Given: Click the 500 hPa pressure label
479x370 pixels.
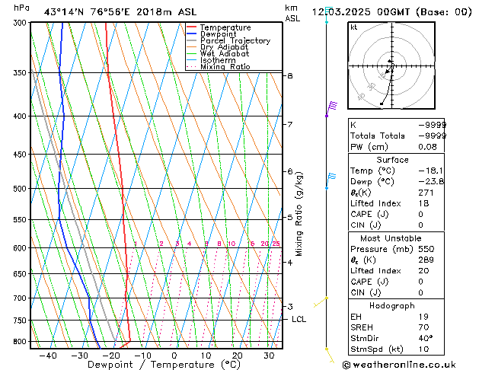Looking at the screenshot, I should (21, 189).
